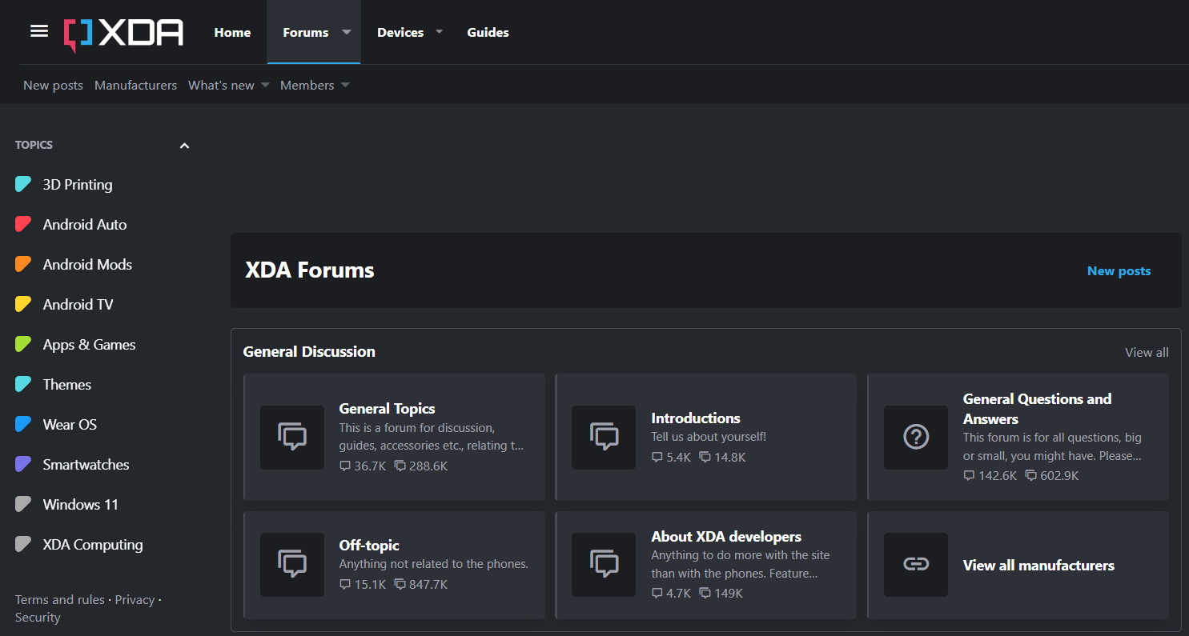Select the Android Mods topic
This screenshot has height=636, width=1189.
87,265
